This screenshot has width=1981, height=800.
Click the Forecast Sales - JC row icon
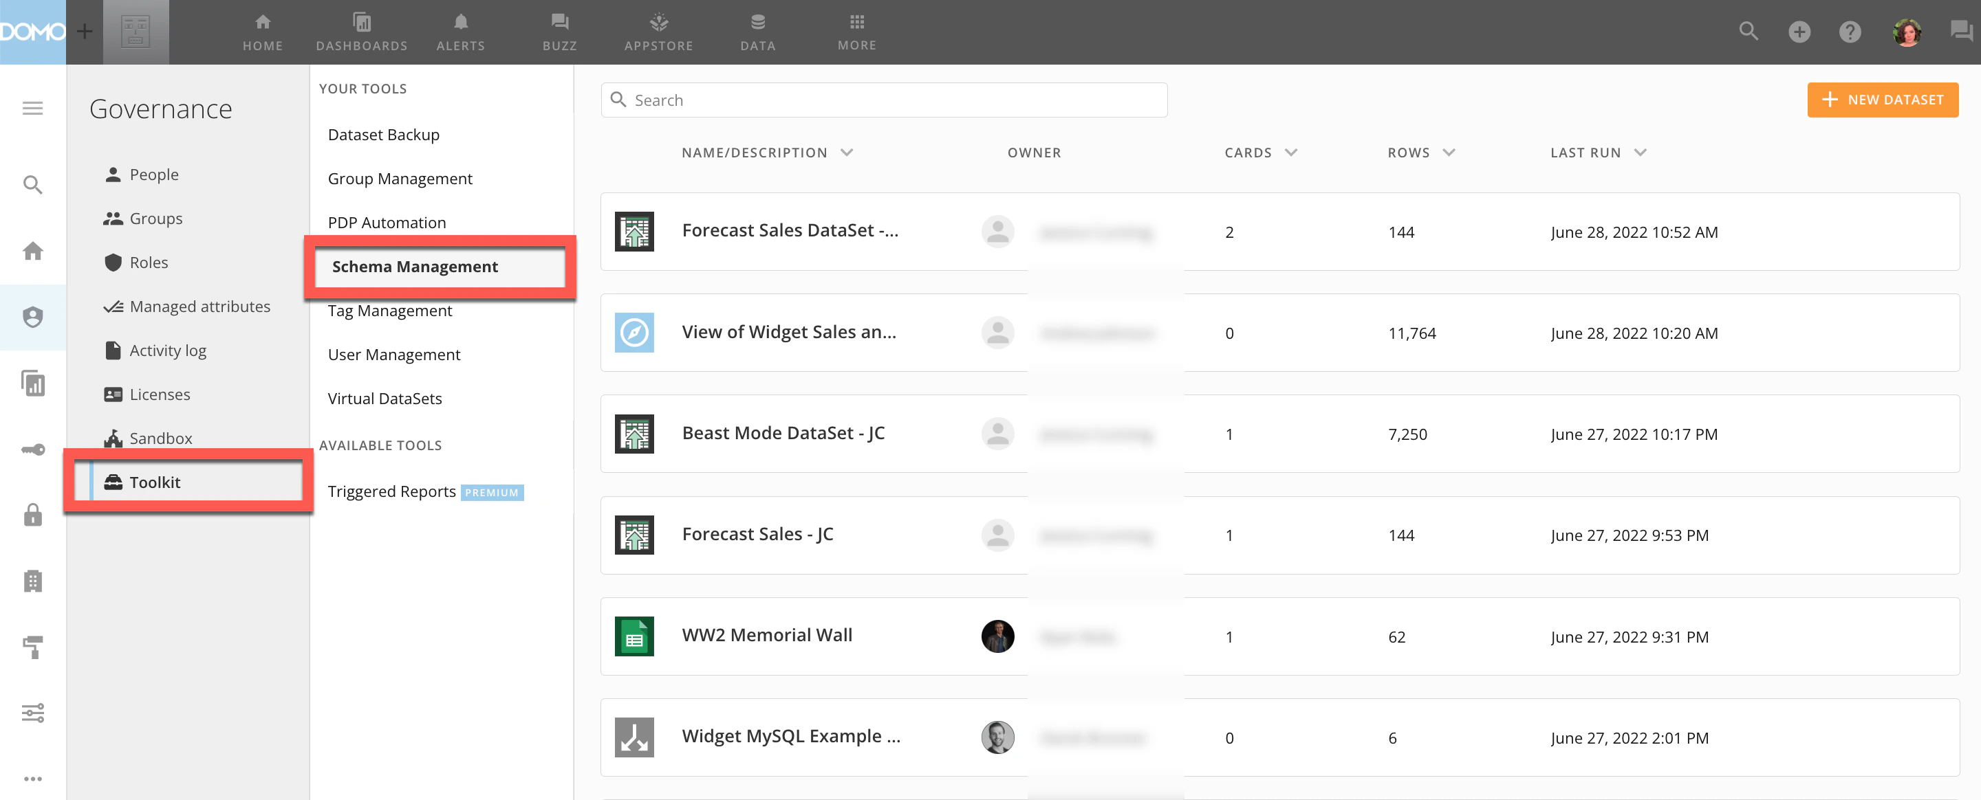tap(634, 535)
